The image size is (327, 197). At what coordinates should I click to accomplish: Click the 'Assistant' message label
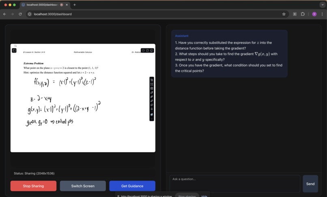tap(182, 36)
